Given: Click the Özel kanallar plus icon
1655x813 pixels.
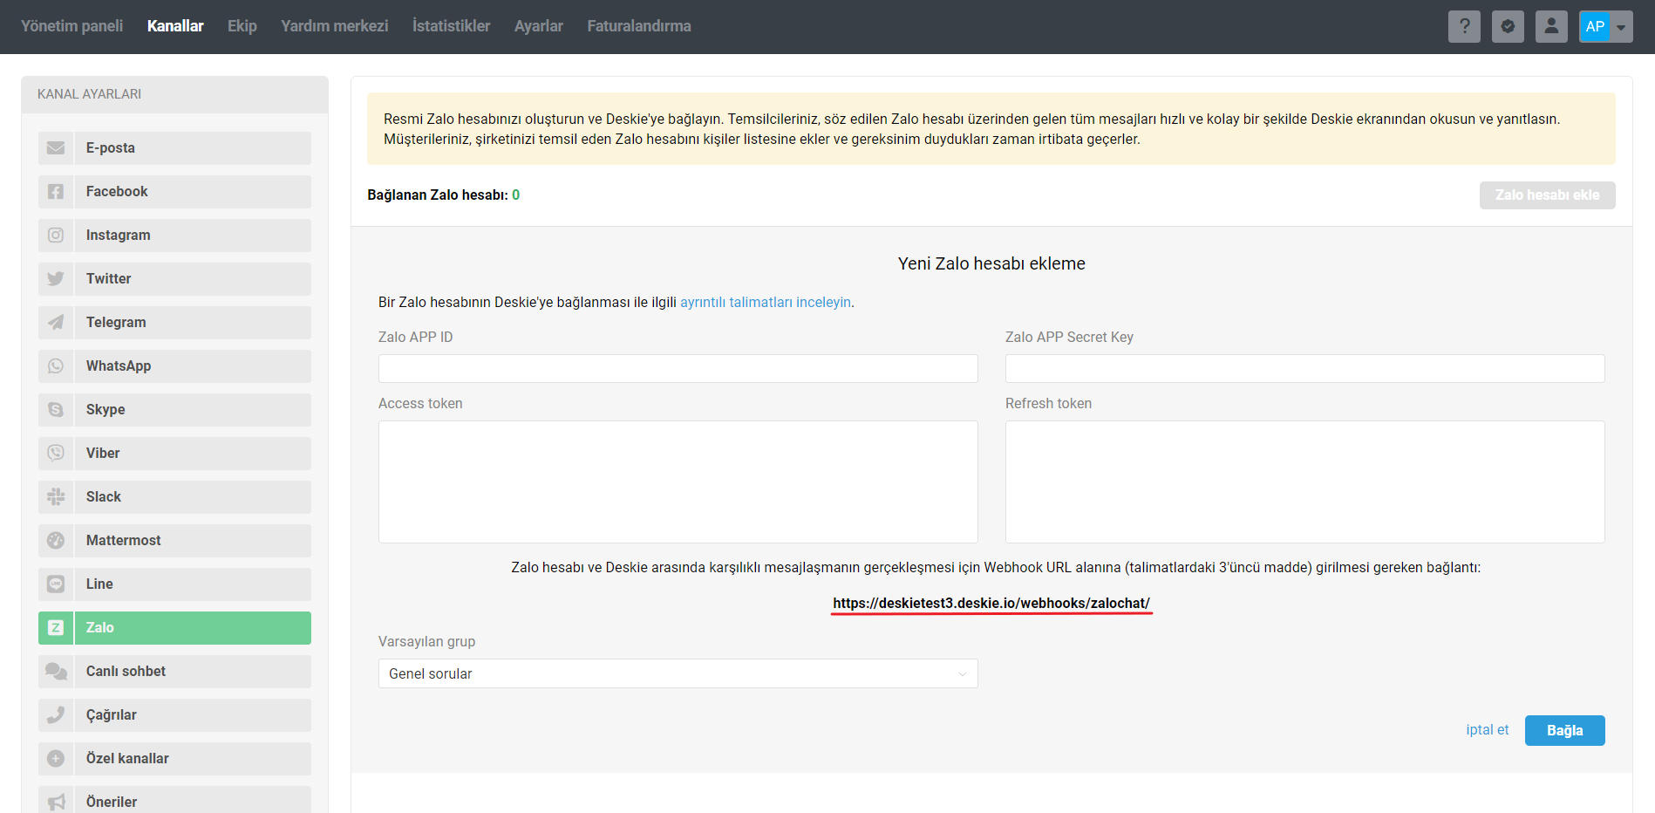Looking at the screenshot, I should coord(56,759).
